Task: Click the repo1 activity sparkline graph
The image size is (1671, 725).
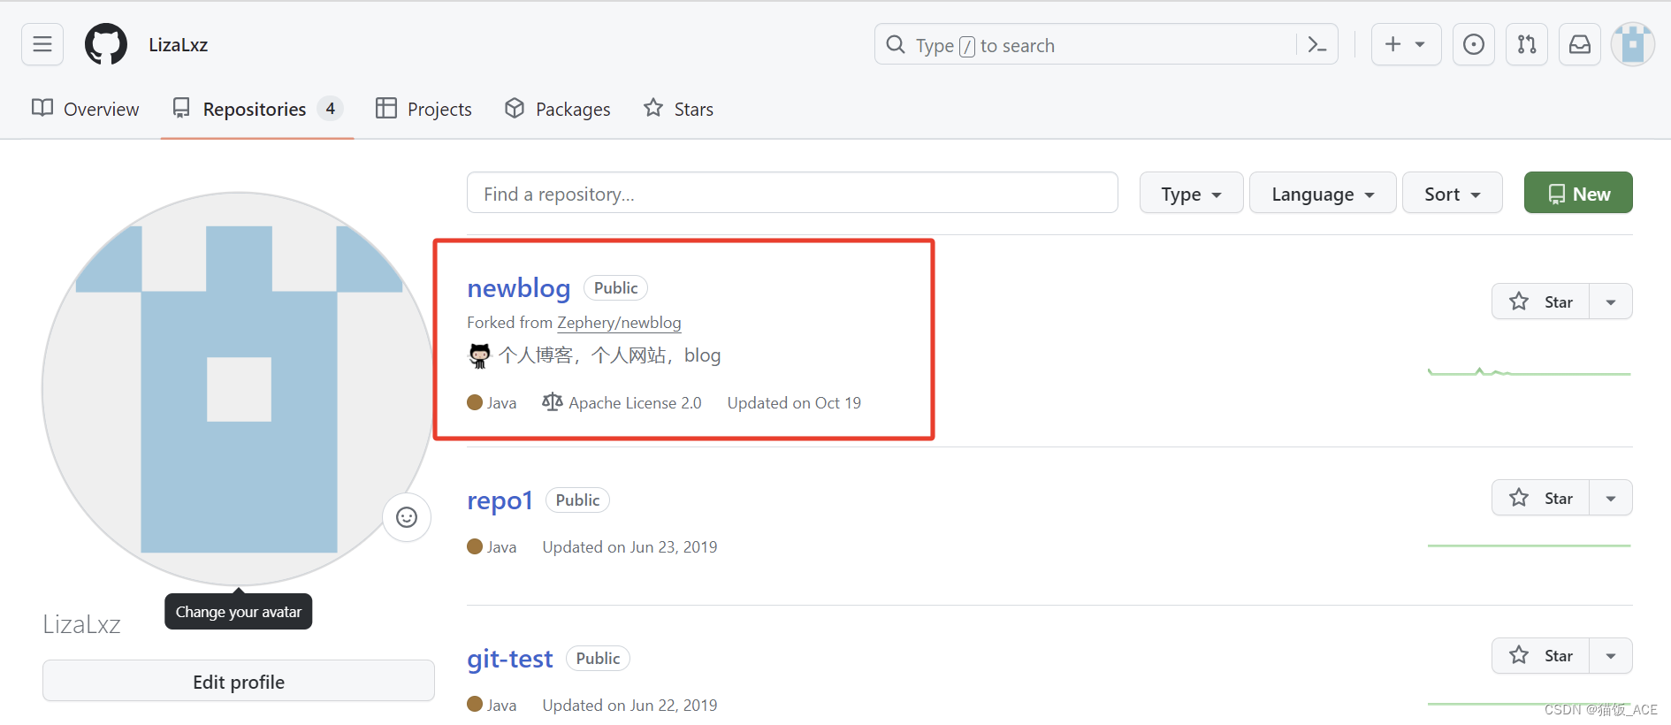Action: [x=1529, y=546]
